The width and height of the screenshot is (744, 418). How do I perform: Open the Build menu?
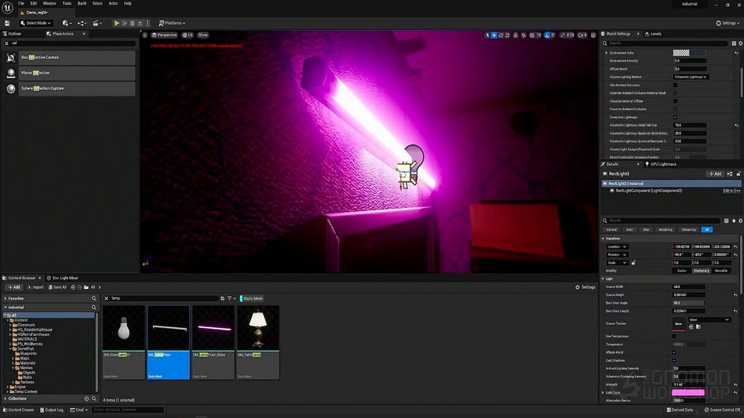(82, 4)
